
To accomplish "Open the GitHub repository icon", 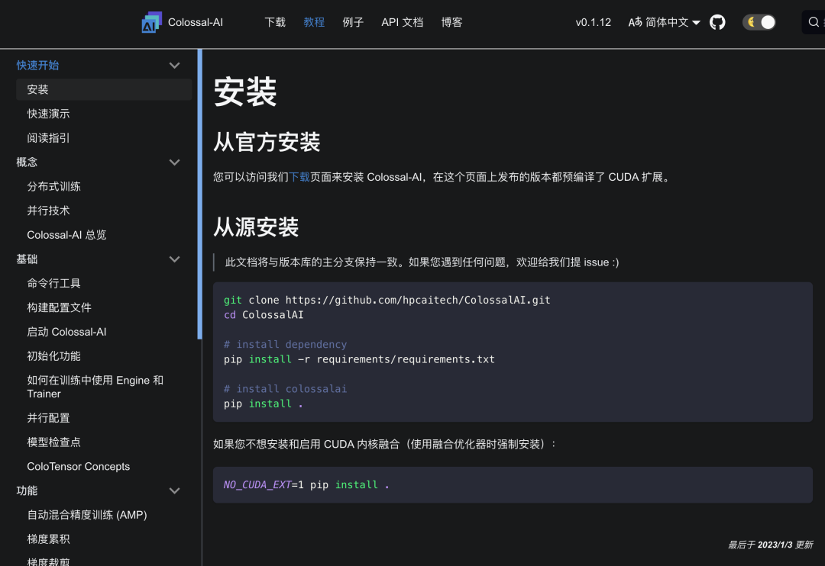I will pos(717,22).
